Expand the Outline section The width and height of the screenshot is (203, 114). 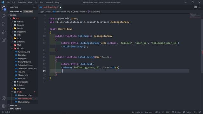[23, 105]
